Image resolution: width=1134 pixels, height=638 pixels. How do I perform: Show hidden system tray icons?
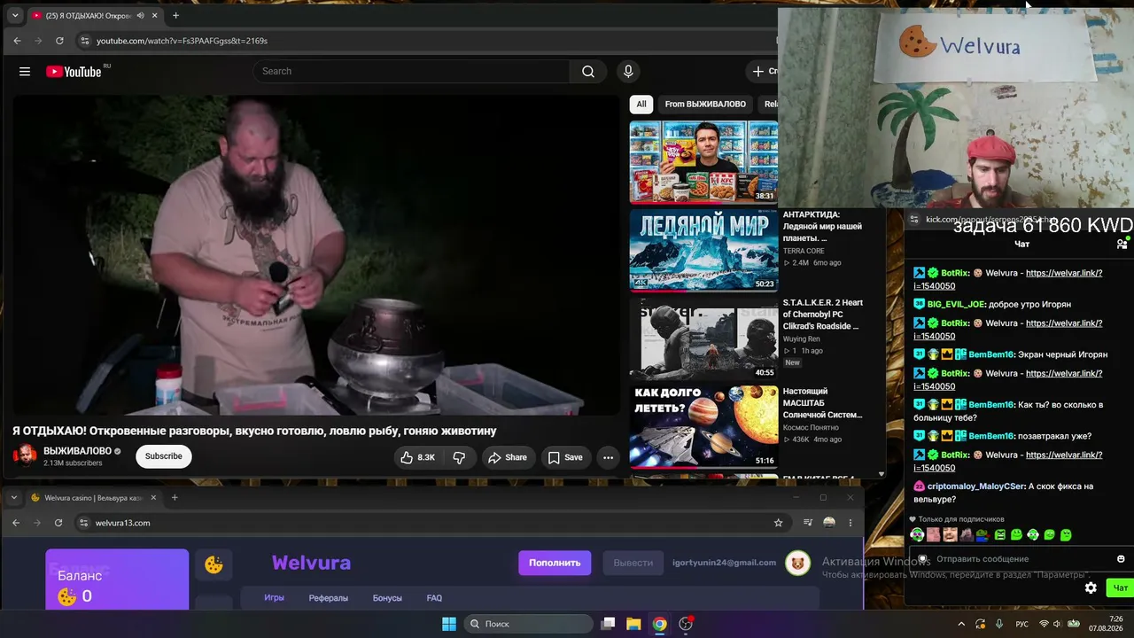pos(961,624)
